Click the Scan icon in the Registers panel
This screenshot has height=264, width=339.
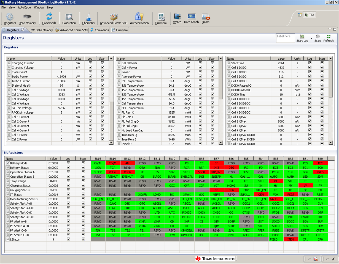click(318, 38)
